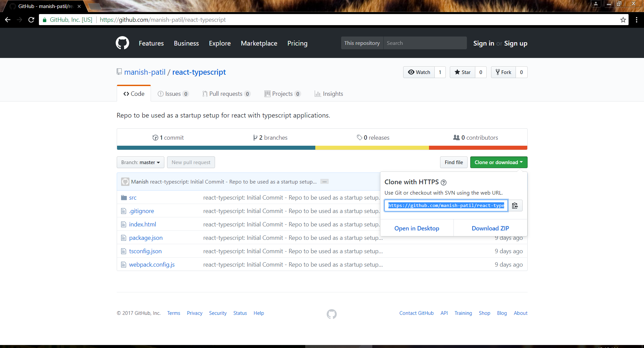Click the red HTML segment of the language bar
The image size is (644, 348).
click(478, 148)
